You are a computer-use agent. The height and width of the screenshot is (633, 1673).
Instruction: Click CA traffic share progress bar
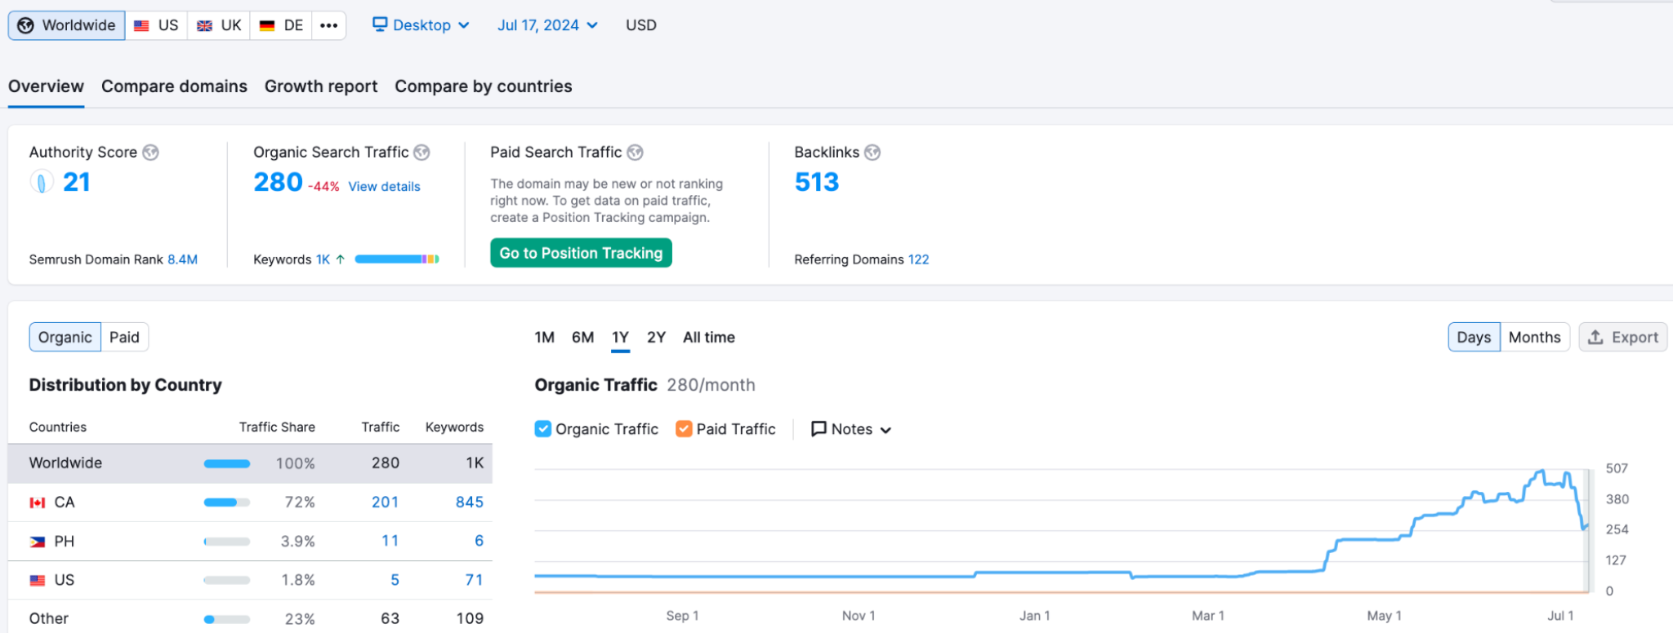coord(227,502)
